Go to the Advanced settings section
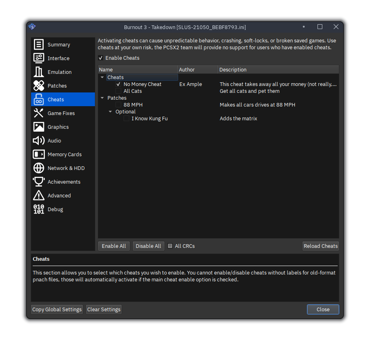The image size is (370, 350). click(59, 195)
